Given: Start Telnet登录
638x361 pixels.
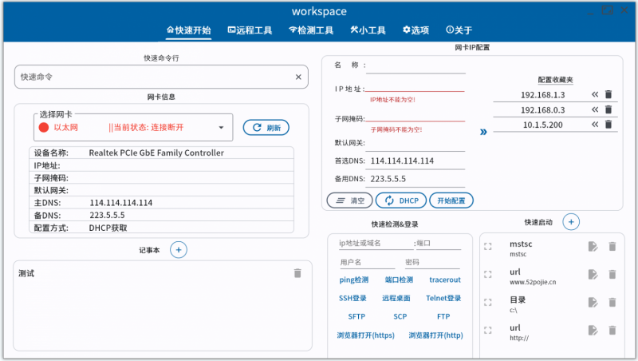Looking at the screenshot, I should point(443,298).
